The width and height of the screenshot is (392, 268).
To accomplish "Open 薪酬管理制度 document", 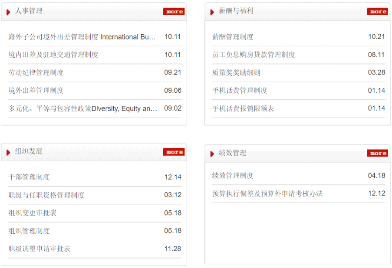I will 233,37.
